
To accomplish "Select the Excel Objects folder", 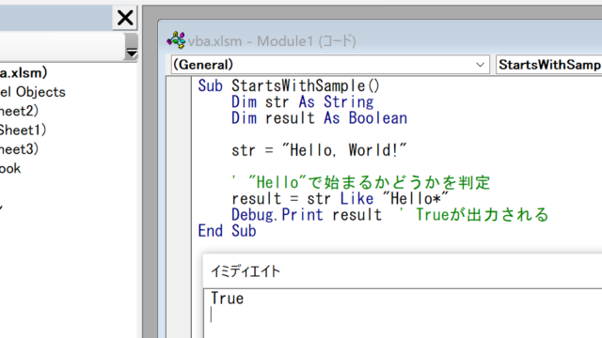I will pyautogui.click(x=33, y=92).
